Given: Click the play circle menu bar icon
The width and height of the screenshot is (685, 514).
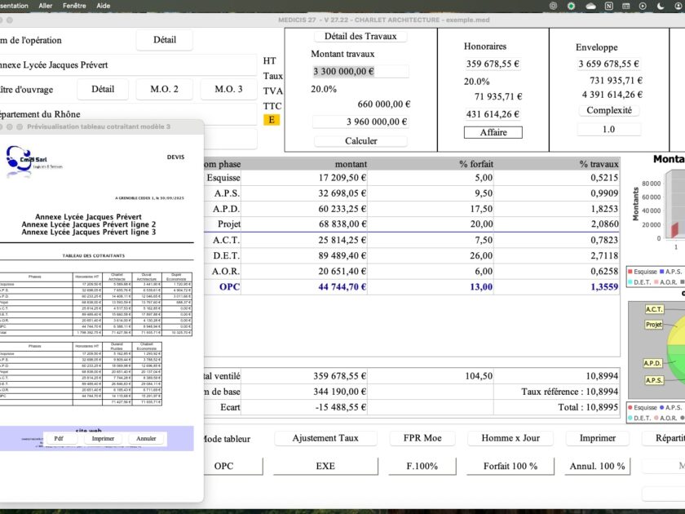Looking at the screenshot, I should [643, 7].
